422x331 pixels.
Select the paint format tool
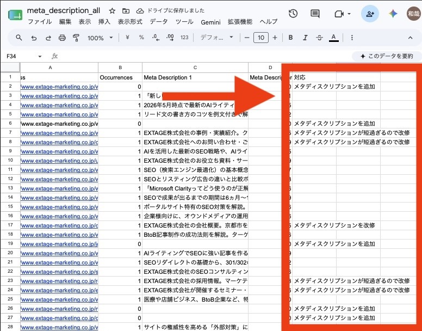[76, 38]
